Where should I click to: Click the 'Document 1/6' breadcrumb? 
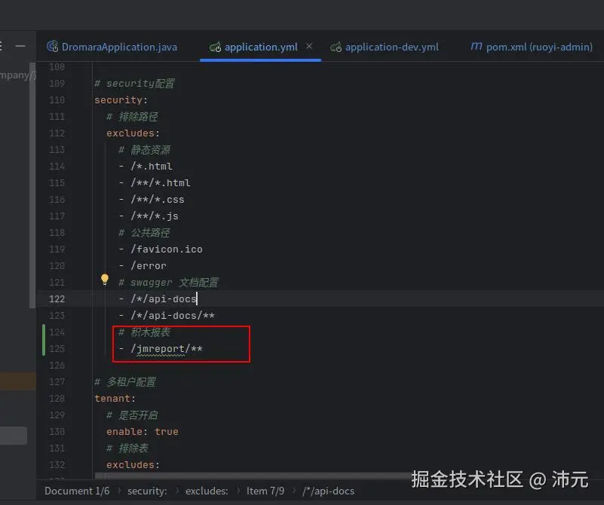77,491
